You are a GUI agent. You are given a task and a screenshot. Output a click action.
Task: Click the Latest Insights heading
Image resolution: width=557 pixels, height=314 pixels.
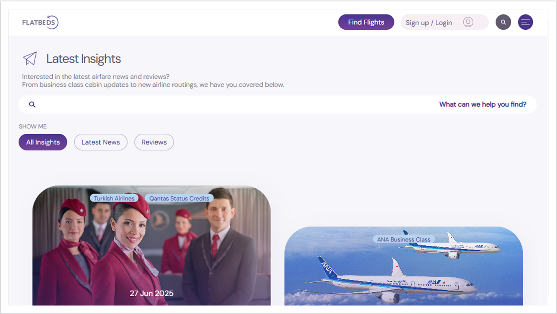84,59
